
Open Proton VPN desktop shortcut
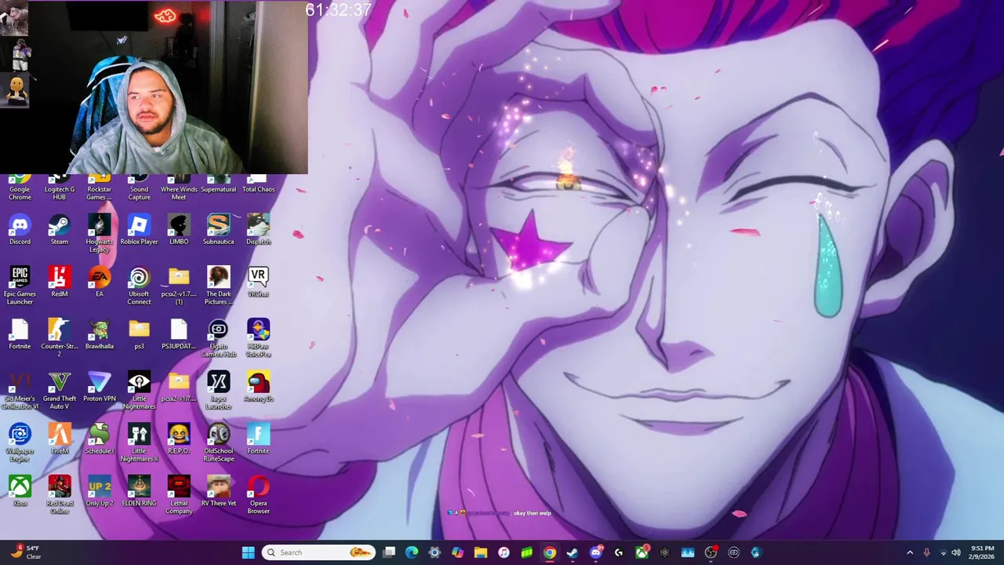click(x=100, y=387)
